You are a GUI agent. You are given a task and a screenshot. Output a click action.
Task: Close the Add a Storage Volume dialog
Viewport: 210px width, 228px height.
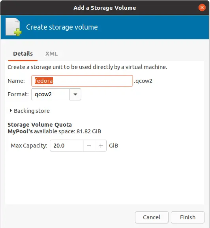click(202, 7)
